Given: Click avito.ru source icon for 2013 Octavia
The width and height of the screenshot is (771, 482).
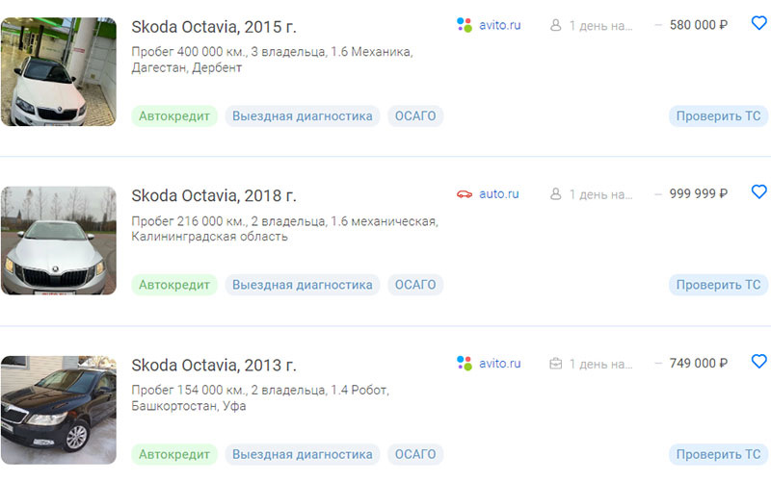Looking at the screenshot, I should (465, 364).
